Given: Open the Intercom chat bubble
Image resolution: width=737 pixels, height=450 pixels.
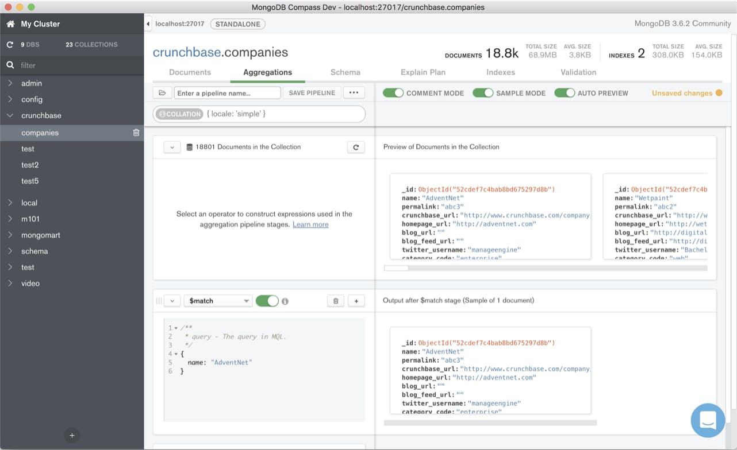Looking at the screenshot, I should (708, 421).
